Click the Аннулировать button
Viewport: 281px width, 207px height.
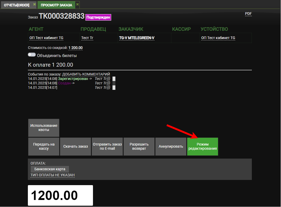171,146
